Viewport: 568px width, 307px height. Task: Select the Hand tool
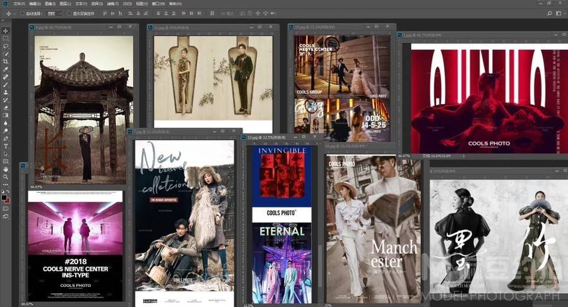6,169
